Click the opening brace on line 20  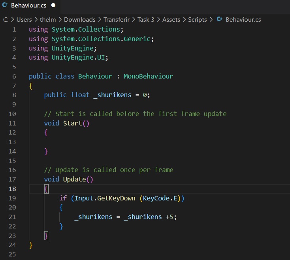coord(61,208)
